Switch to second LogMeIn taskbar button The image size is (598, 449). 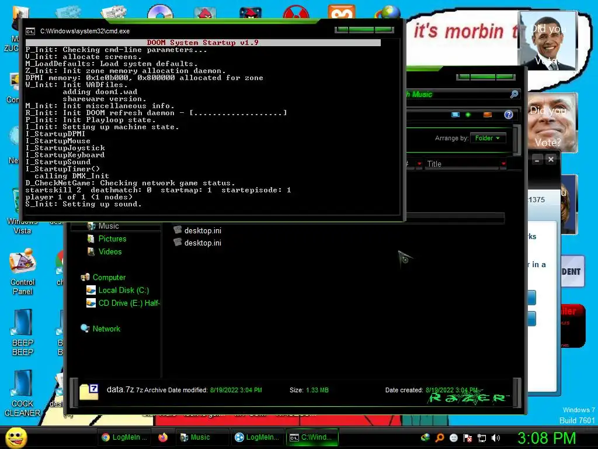pos(257,437)
